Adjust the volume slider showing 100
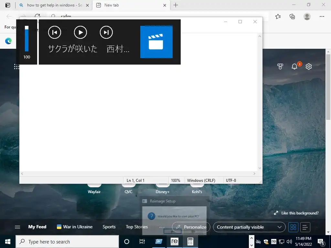 pos(27,39)
